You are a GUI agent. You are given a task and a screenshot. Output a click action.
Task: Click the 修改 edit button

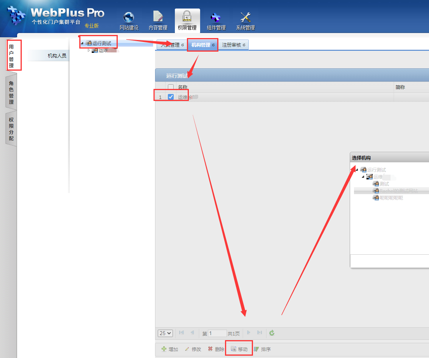click(193, 349)
